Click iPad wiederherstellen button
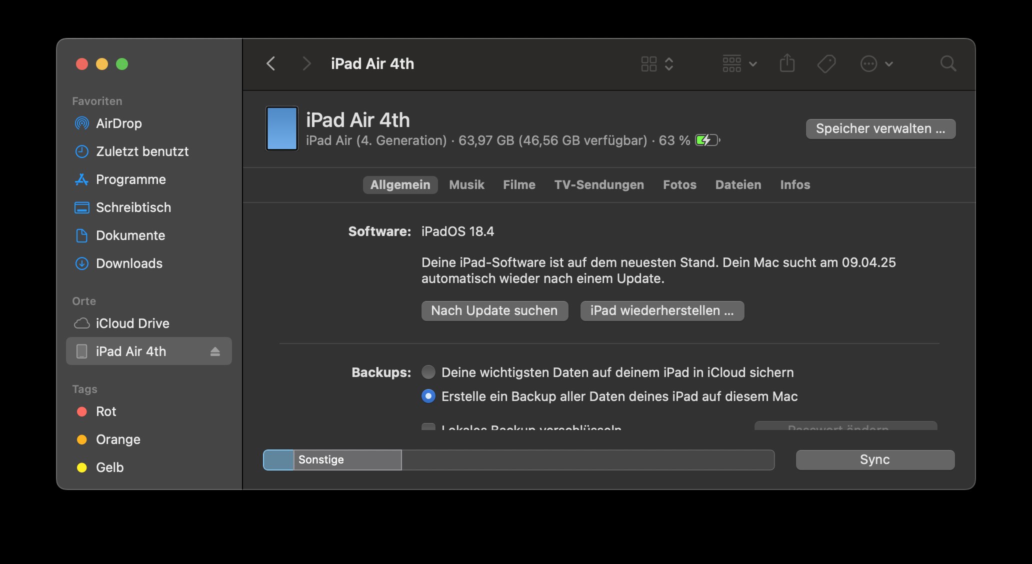 [662, 311]
